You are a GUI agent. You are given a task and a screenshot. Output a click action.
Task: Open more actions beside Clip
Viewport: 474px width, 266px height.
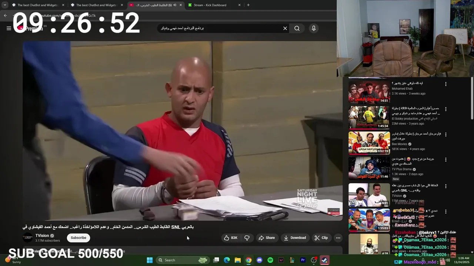point(338,238)
